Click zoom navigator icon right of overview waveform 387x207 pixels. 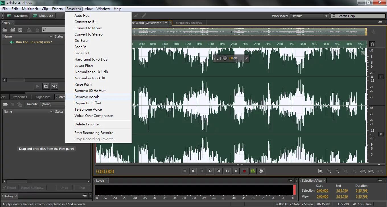[373, 32]
